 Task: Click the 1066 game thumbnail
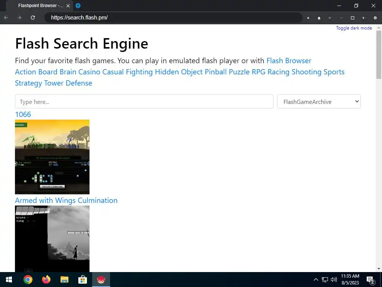pyautogui.click(x=52, y=157)
